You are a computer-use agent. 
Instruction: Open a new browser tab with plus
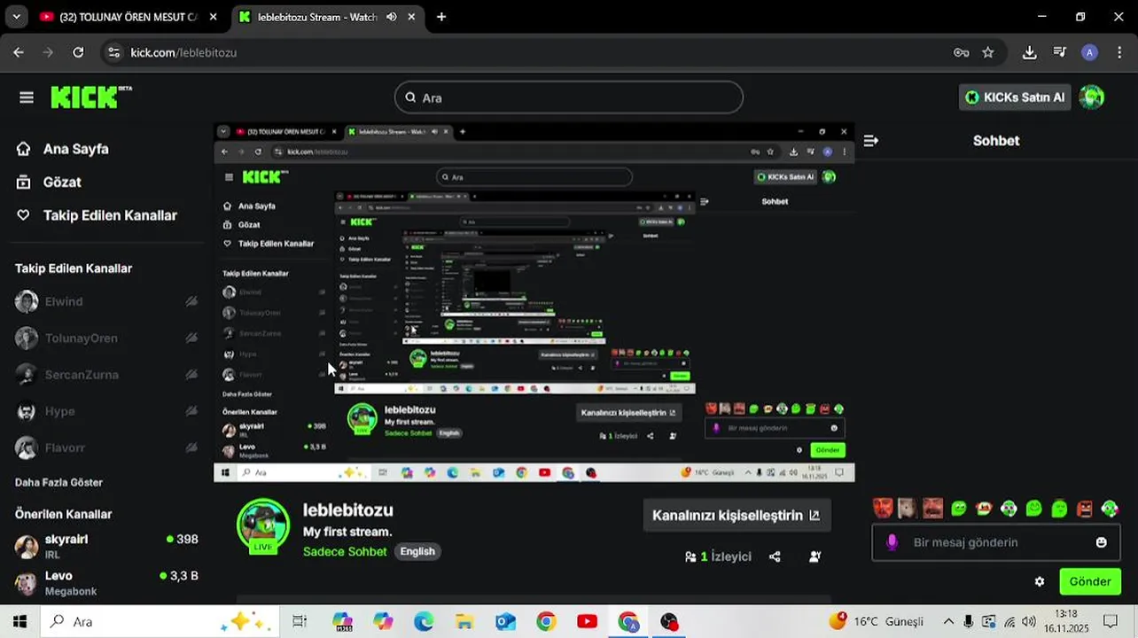[441, 17]
